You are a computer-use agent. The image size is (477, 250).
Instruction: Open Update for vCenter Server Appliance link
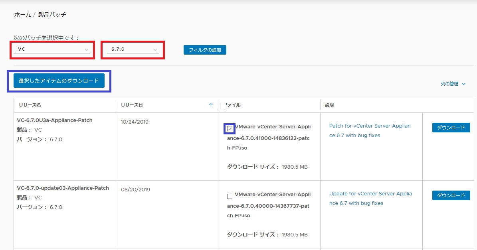[x=370, y=198]
